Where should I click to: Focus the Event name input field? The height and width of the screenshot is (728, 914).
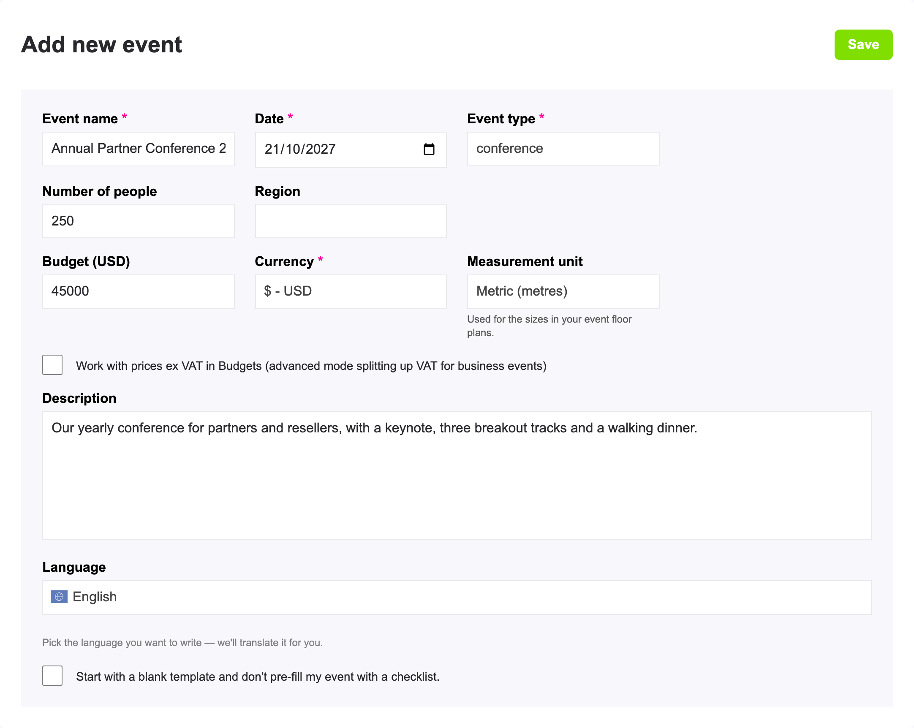tap(138, 149)
